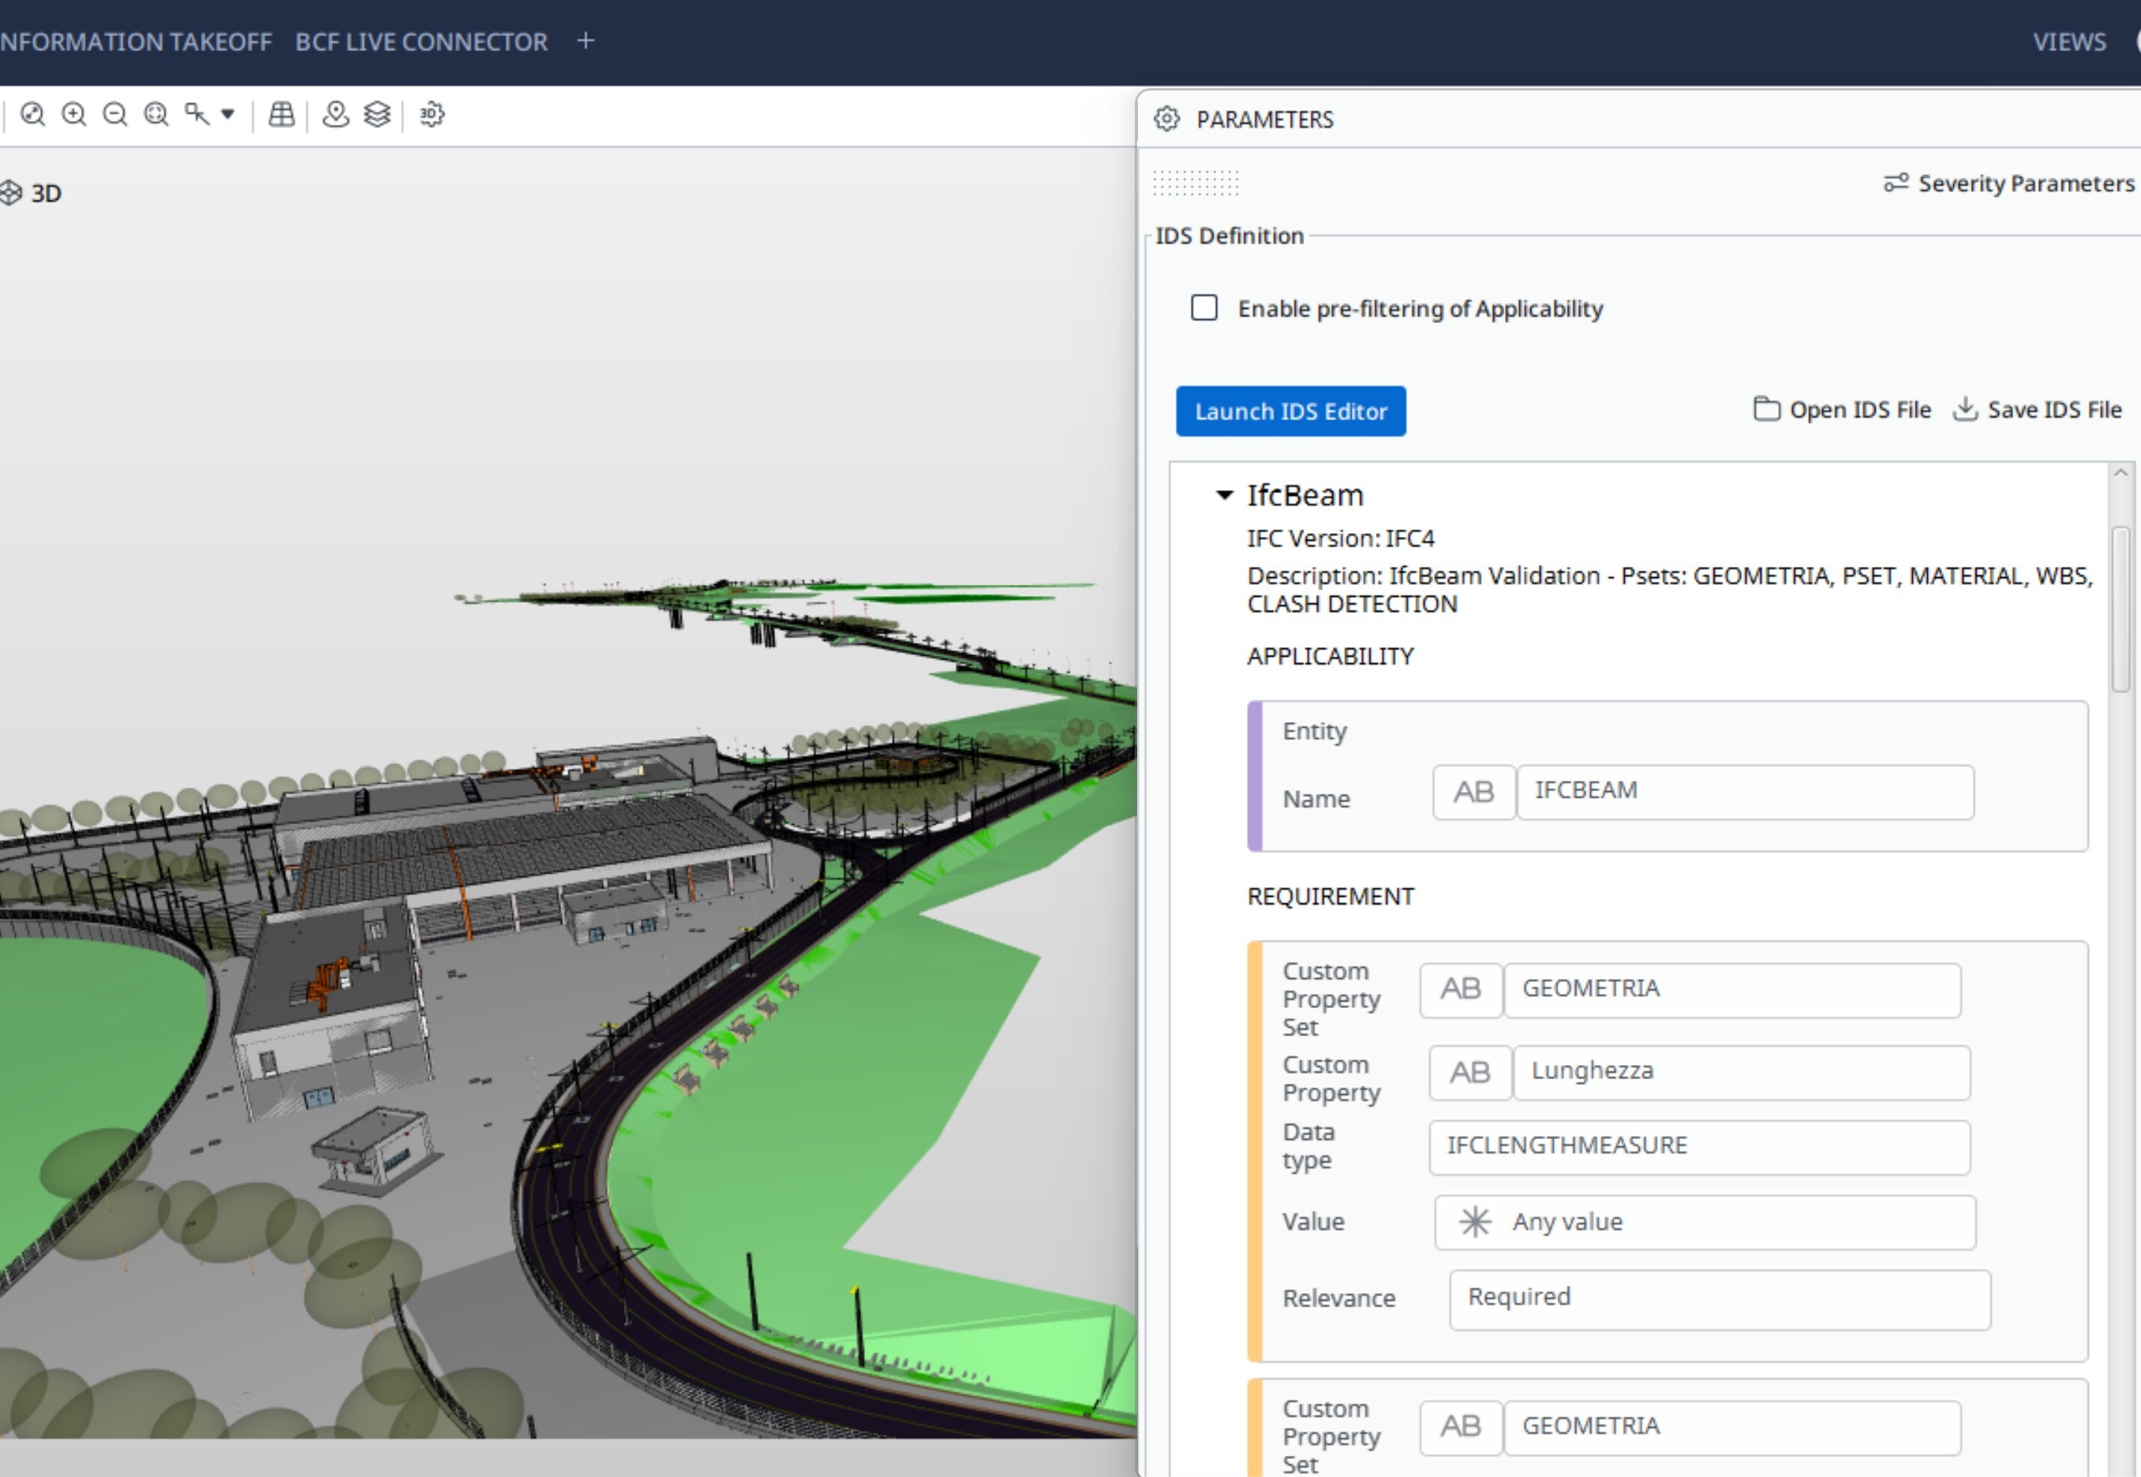2141x1477 pixels.
Task: Open the VIEWS menu
Action: pyautogui.click(x=2070, y=40)
